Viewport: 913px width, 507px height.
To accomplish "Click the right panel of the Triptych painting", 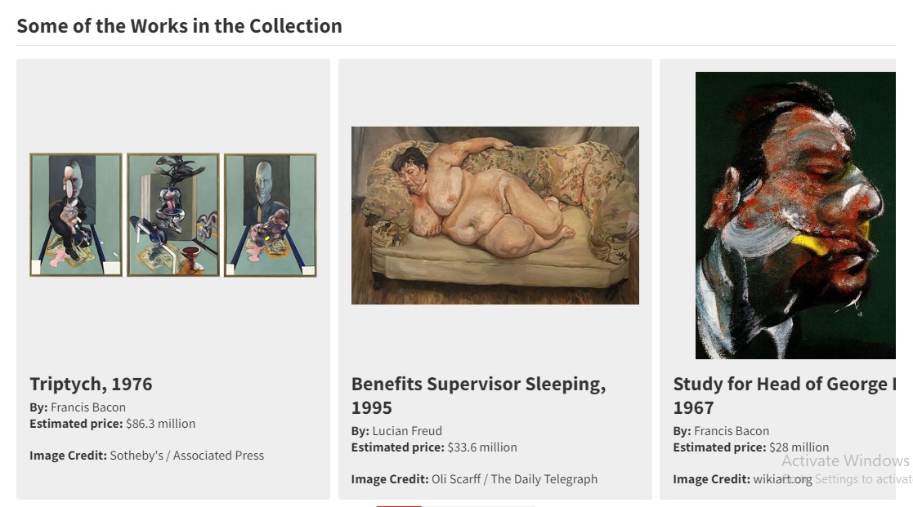I will click(x=271, y=215).
